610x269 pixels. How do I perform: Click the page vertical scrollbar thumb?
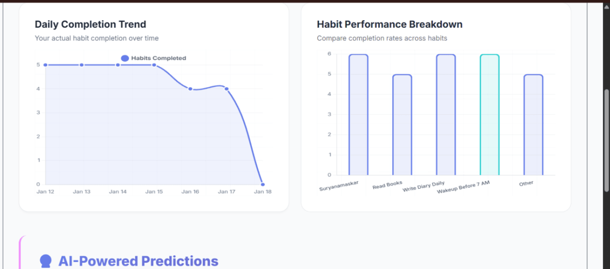click(x=605, y=140)
